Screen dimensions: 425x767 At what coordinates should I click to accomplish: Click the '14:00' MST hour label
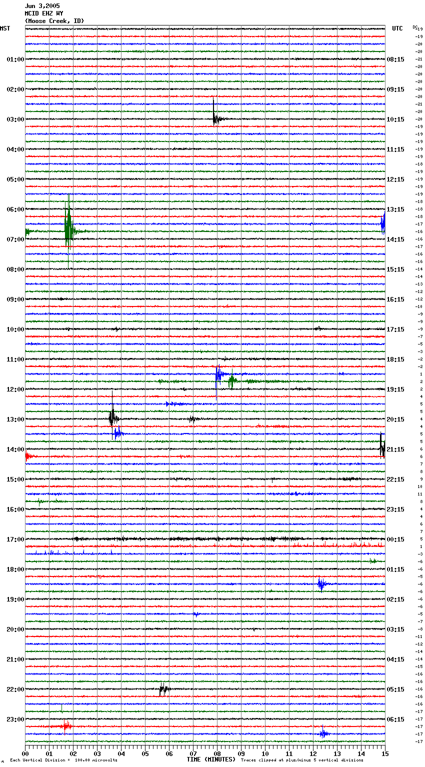(x=15, y=449)
